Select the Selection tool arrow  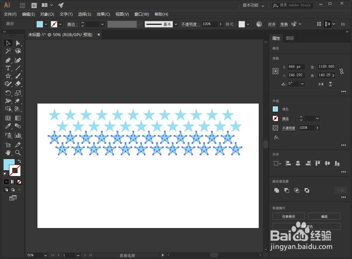click(8, 43)
